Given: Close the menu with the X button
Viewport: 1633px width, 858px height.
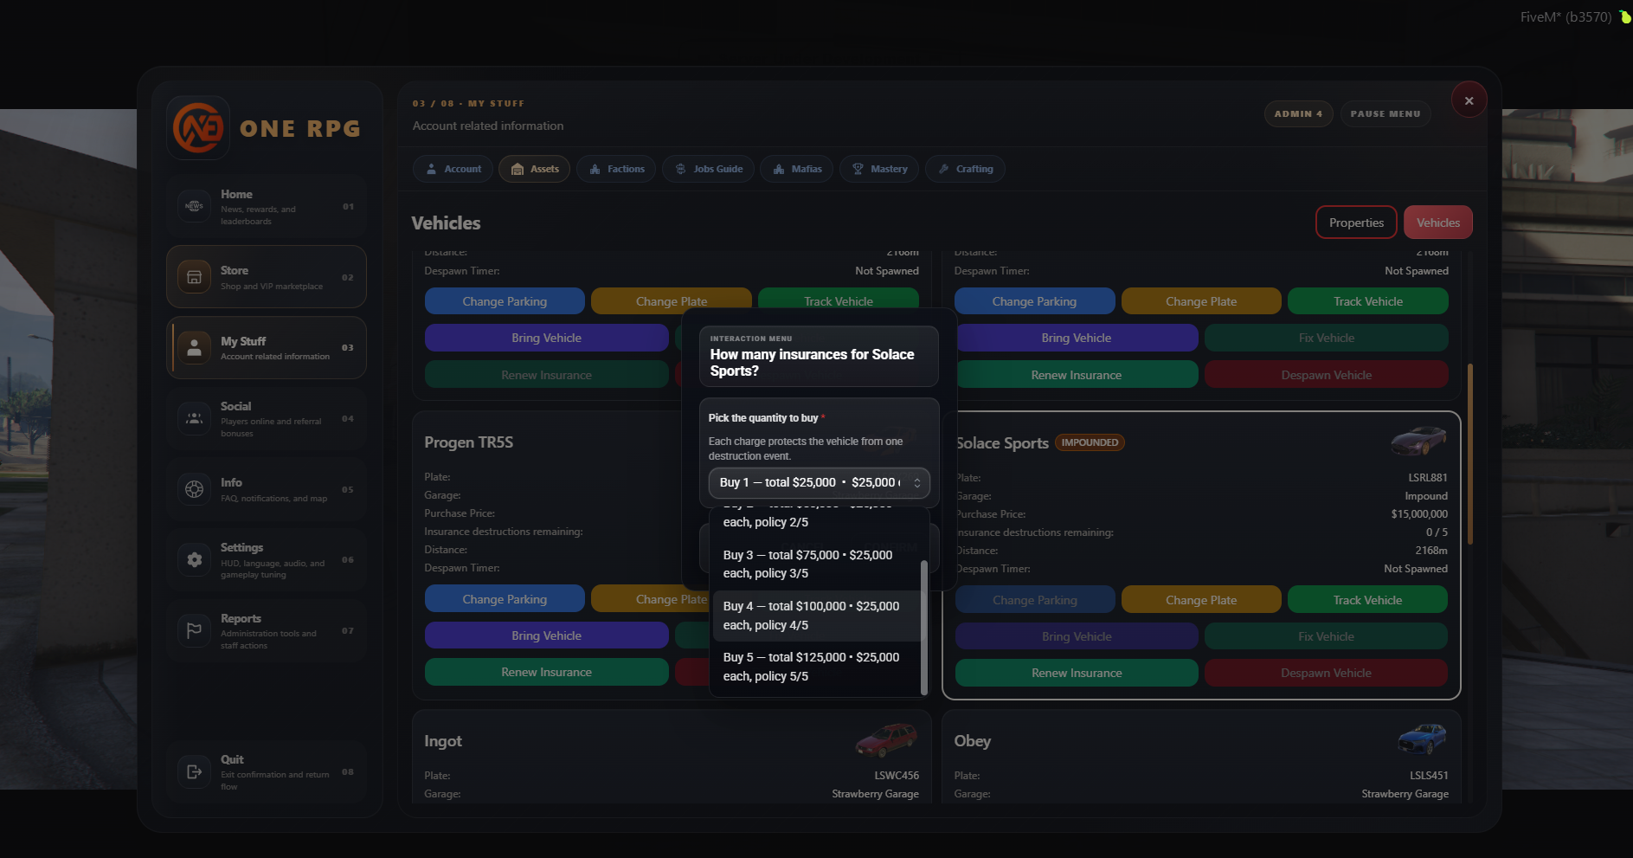Looking at the screenshot, I should point(1469,100).
